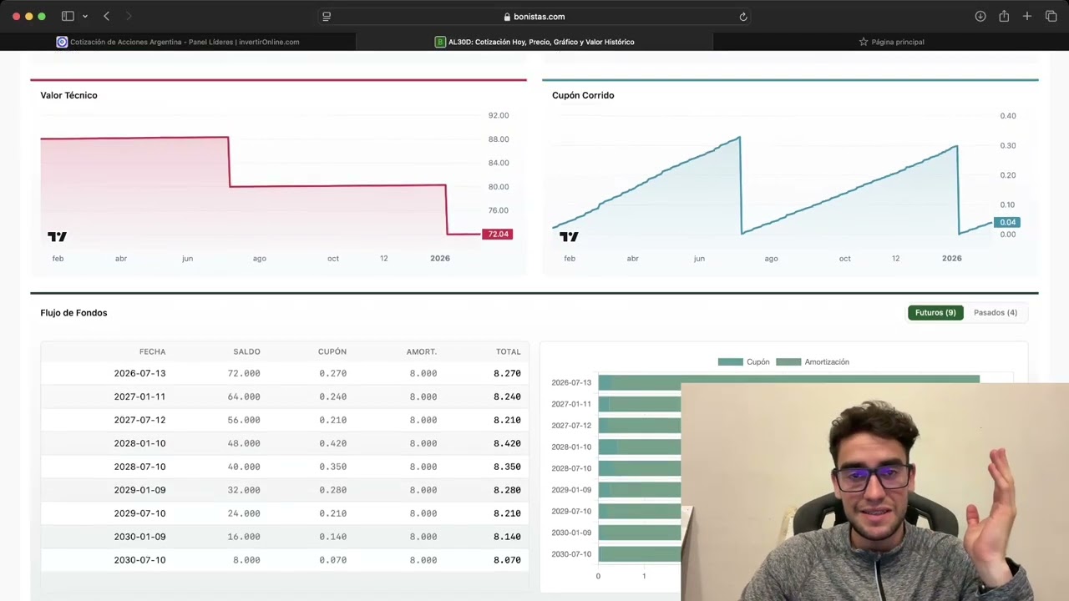Image resolution: width=1069 pixels, height=601 pixels.
Task: Click the 0.04 value label on the Cupón Corrido chart
Action: 1007,223
